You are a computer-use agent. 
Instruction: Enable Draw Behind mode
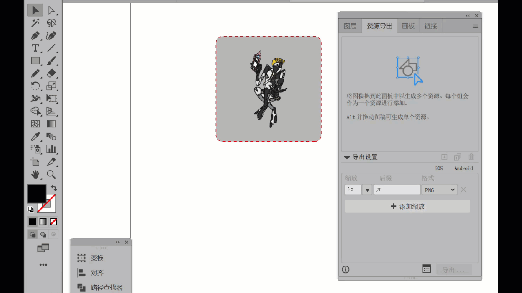click(43, 234)
